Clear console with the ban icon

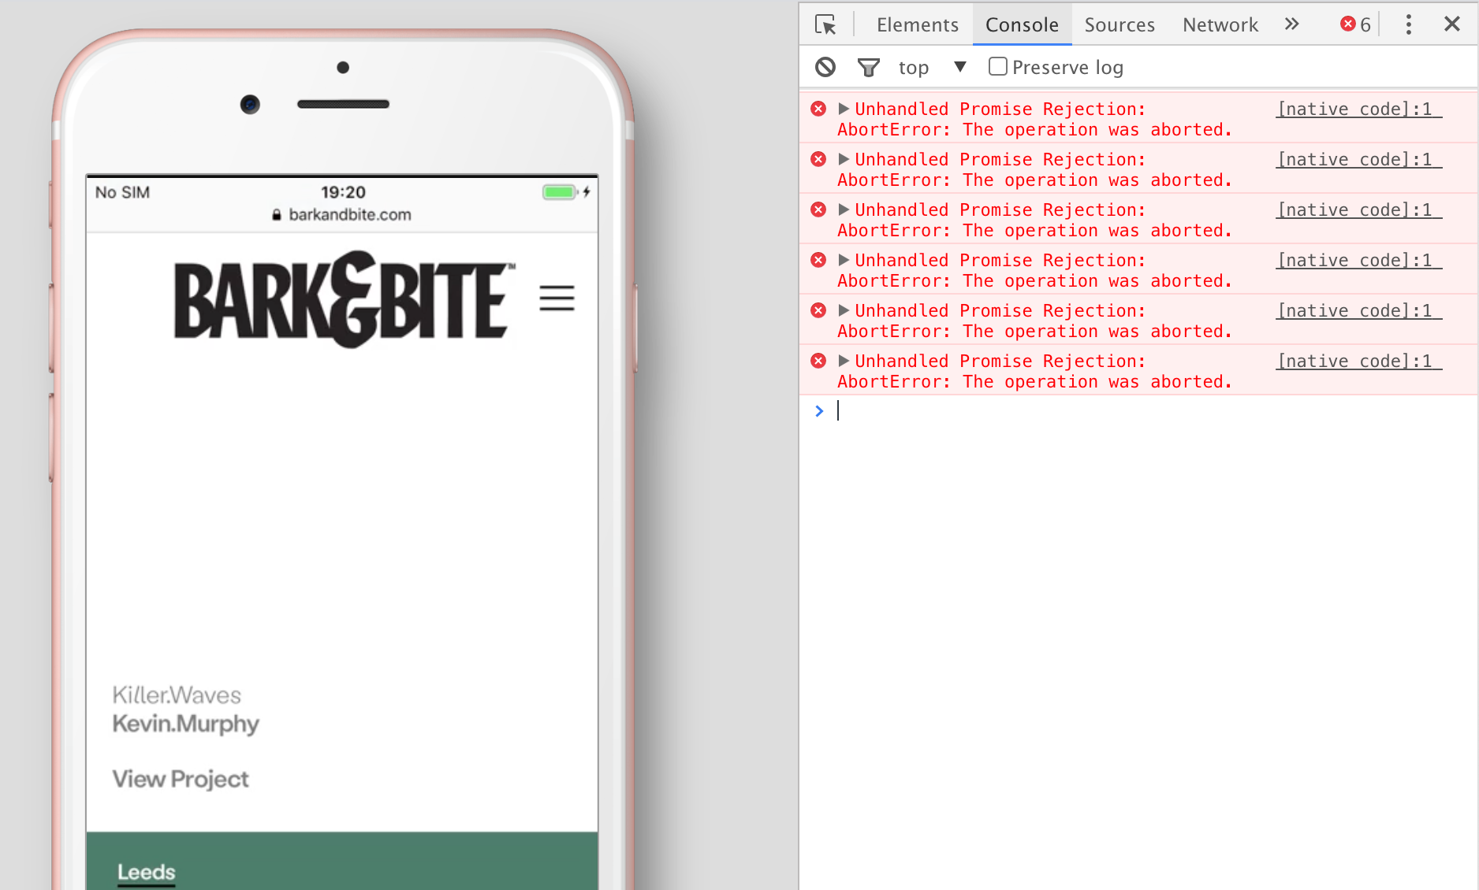(x=825, y=67)
